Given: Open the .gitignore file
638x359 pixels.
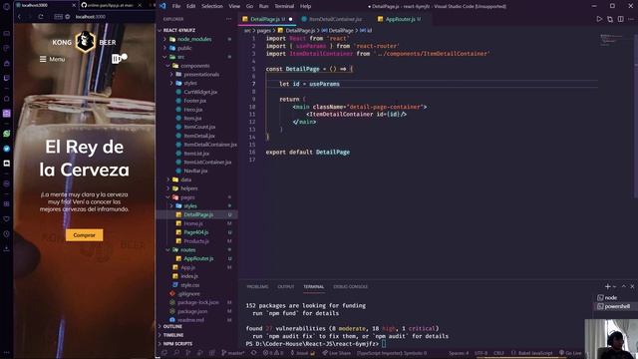Looking at the screenshot, I should 189,293.
